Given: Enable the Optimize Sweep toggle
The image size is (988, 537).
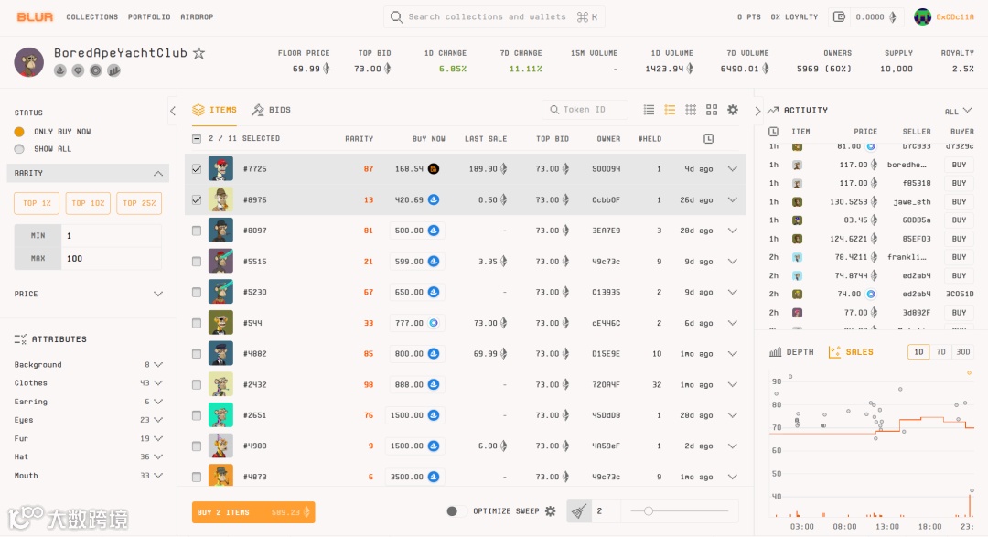Looking at the screenshot, I should coord(456,511).
